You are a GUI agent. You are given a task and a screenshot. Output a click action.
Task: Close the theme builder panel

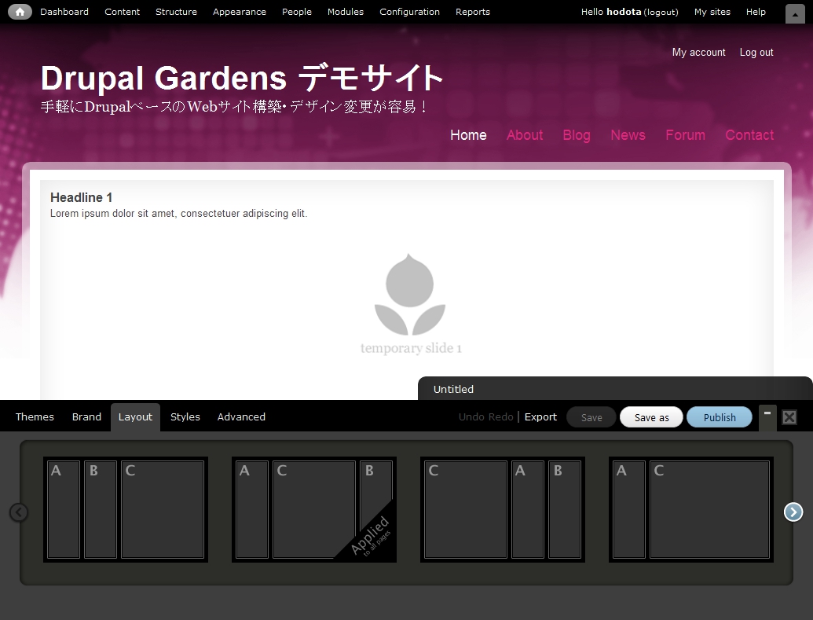click(789, 417)
